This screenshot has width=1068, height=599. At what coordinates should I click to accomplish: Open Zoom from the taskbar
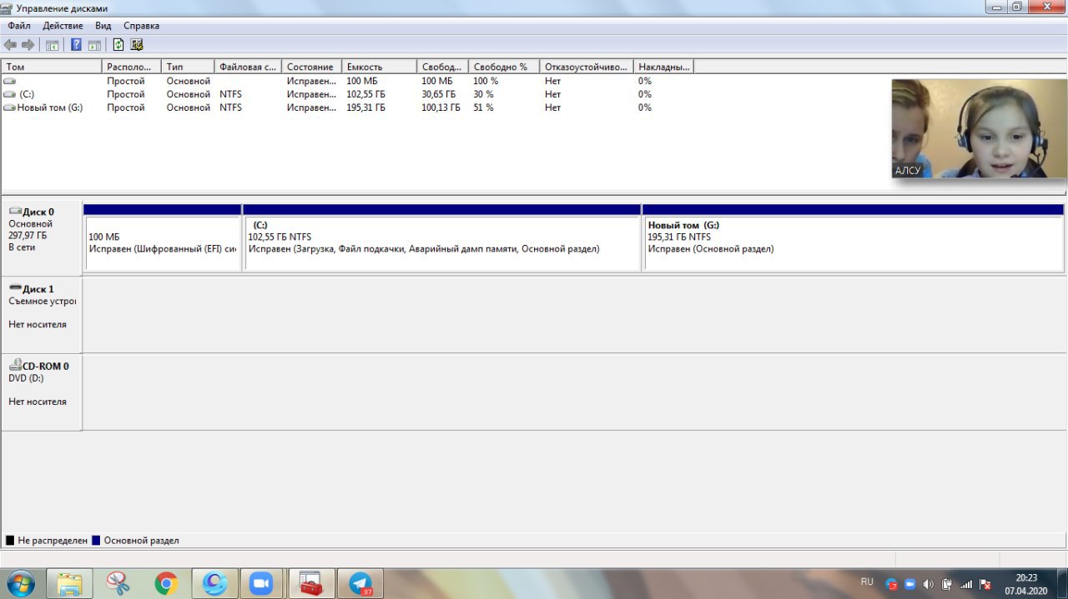point(262,584)
